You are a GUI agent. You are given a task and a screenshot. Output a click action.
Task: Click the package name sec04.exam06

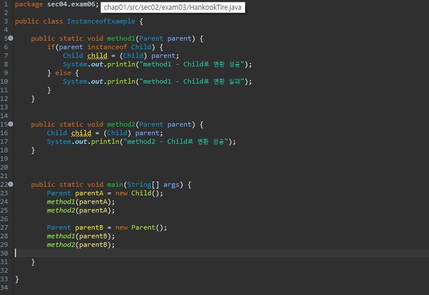(71, 5)
